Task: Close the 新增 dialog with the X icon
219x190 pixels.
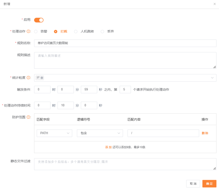Action: (x=215, y=4)
